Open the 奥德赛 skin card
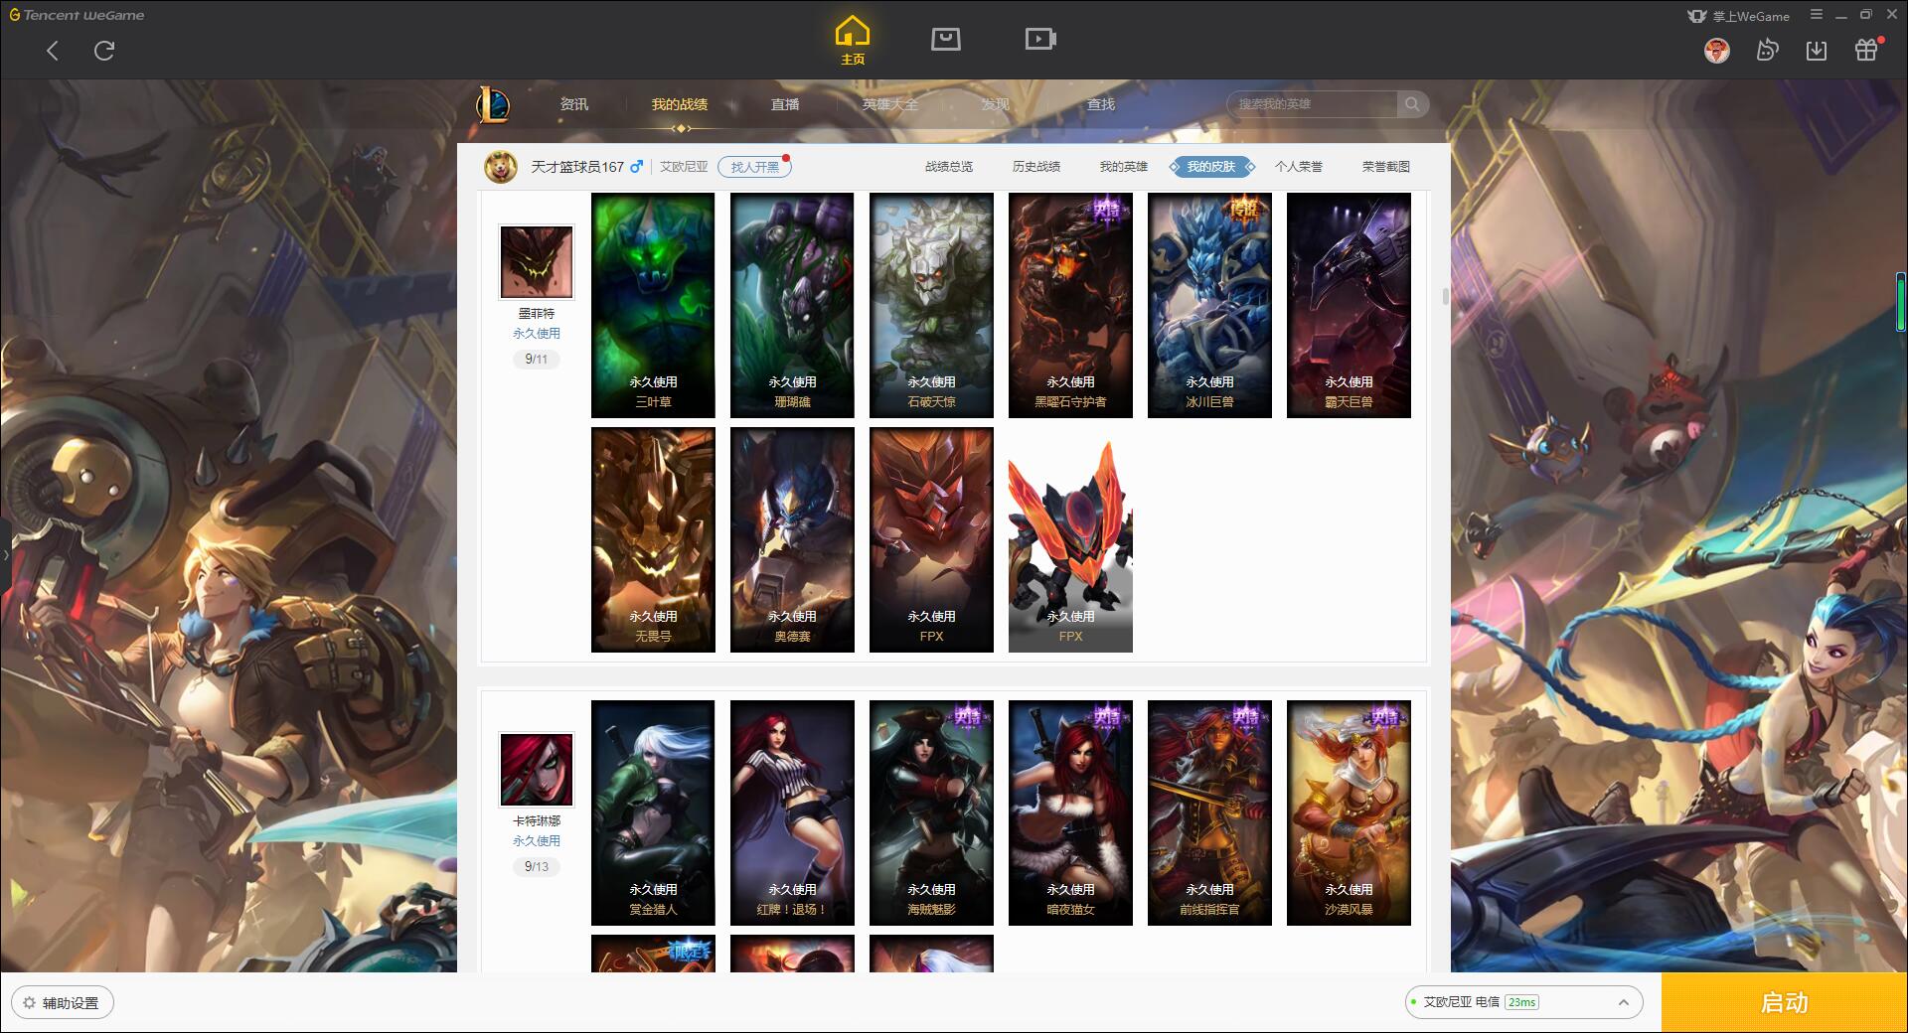Screen dimensions: 1908x1033 [792, 539]
